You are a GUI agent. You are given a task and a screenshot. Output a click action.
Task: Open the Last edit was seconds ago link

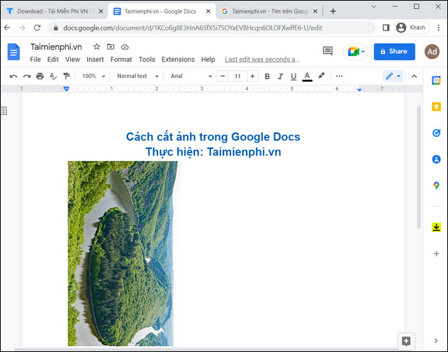click(x=262, y=60)
